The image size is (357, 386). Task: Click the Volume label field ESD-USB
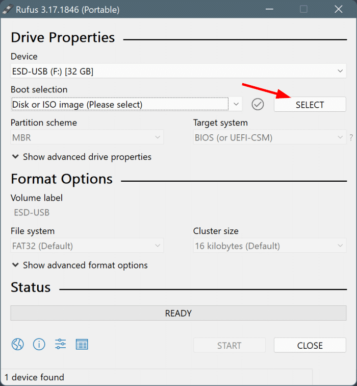pyautogui.click(x=178, y=212)
